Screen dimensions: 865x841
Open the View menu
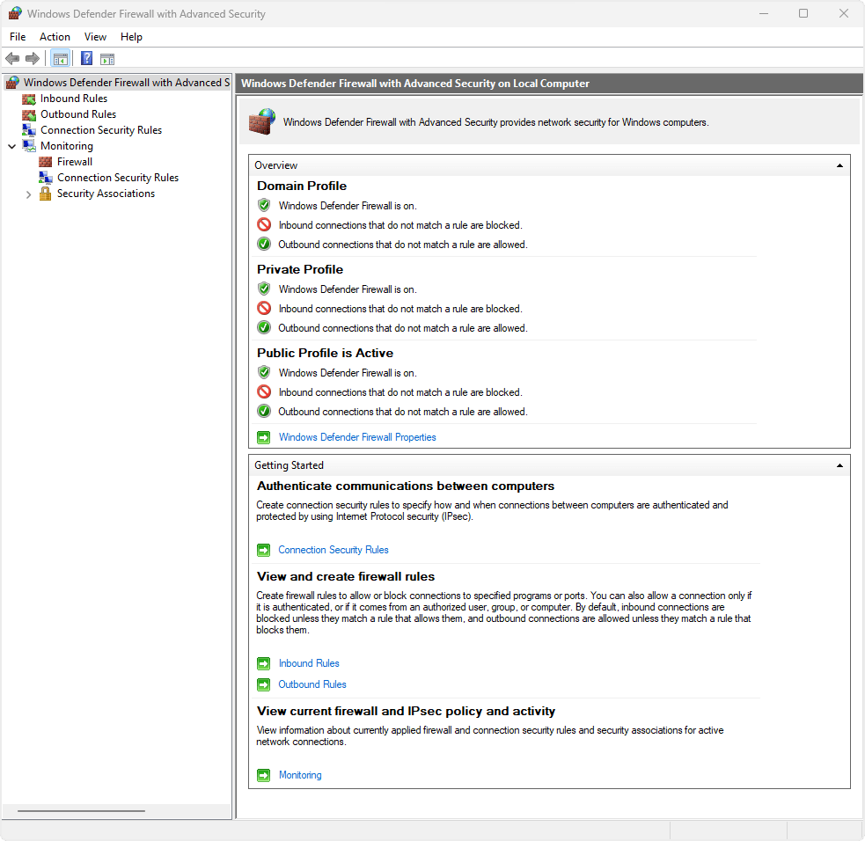95,37
